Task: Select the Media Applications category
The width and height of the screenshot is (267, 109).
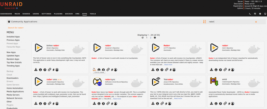Action: click(x=15, y=92)
